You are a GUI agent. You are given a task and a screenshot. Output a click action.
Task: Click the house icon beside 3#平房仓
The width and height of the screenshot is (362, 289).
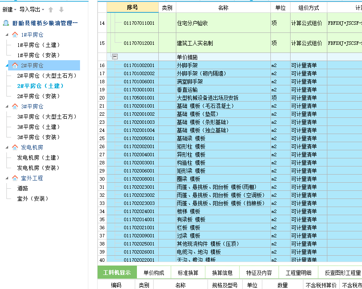pos(15,106)
